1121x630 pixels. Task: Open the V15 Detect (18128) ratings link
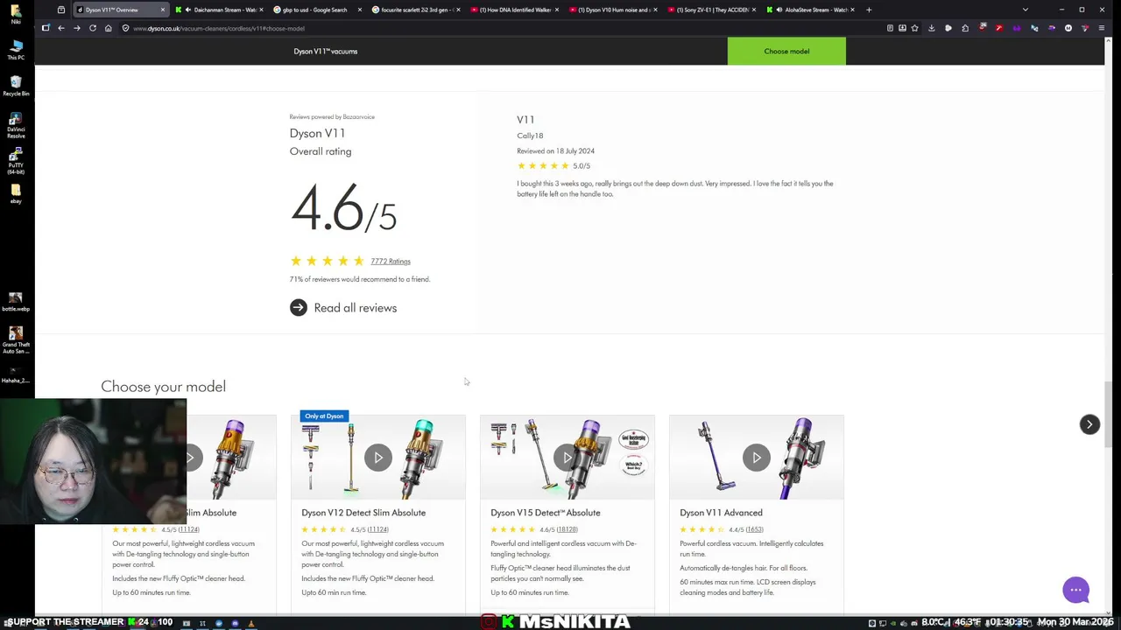tap(567, 529)
